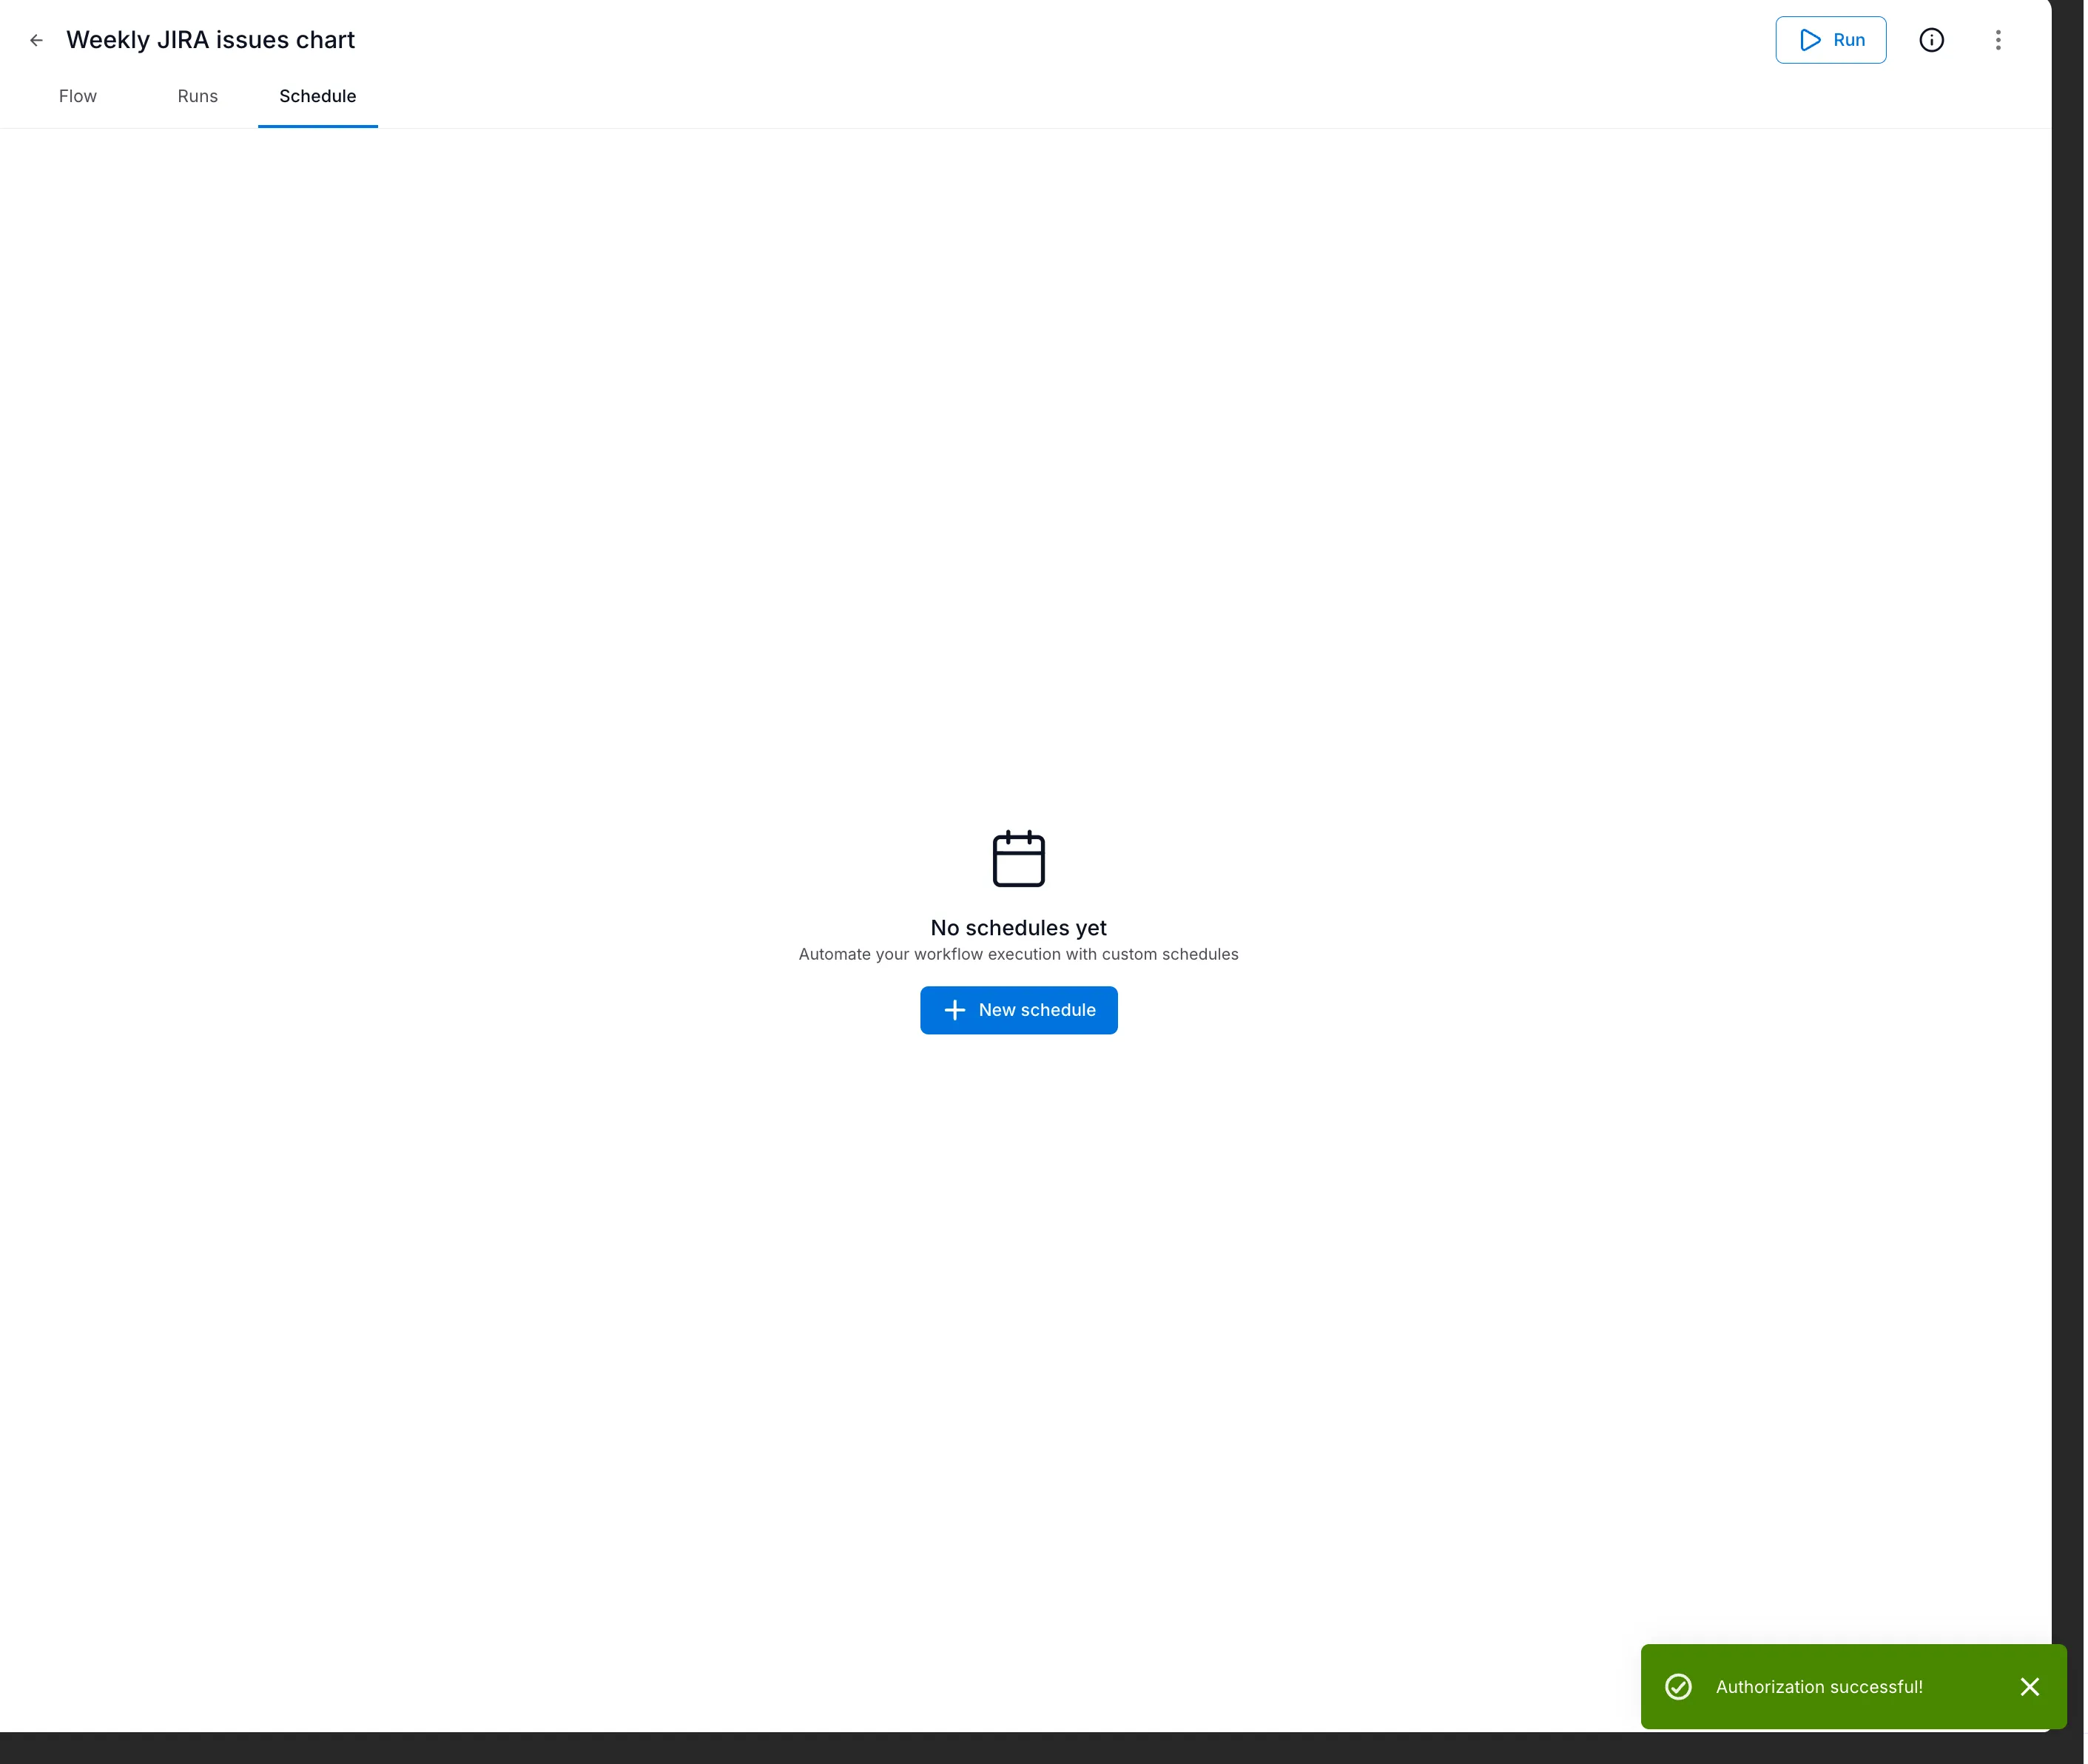Click the play icon inside the Run button

pos(1808,40)
